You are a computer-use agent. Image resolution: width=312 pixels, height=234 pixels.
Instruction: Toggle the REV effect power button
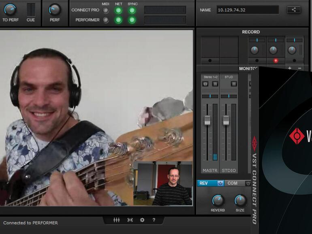tap(220, 183)
